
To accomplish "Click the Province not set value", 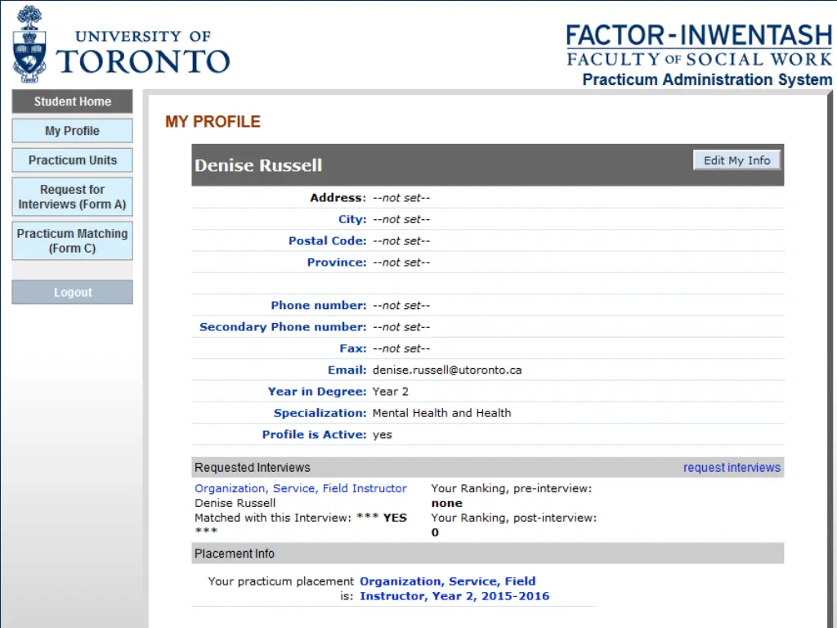I will (x=401, y=262).
